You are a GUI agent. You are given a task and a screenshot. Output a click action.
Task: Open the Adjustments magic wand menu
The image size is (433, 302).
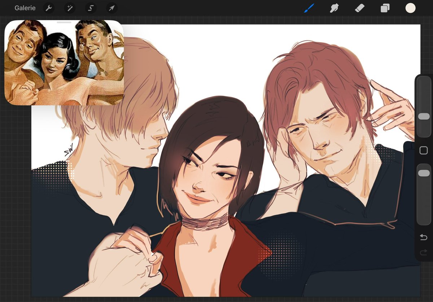pyautogui.click(x=70, y=8)
